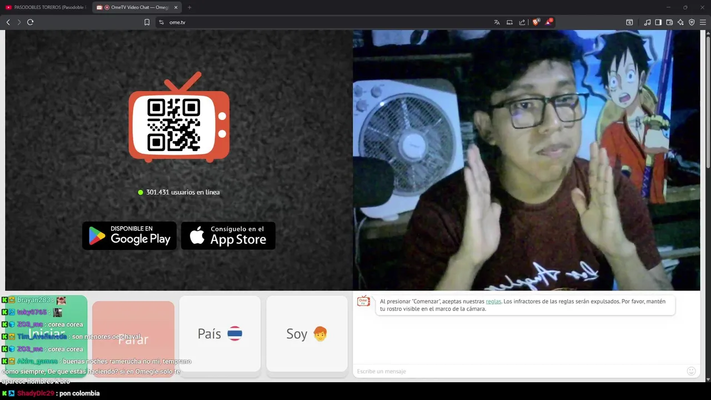
Task: Open the Soy gender selector
Action: click(307, 333)
